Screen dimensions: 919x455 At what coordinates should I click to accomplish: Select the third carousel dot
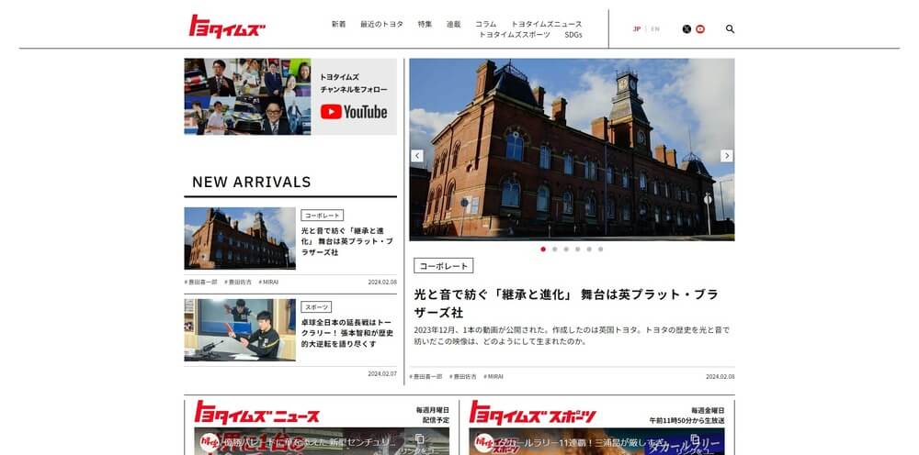click(x=566, y=250)
